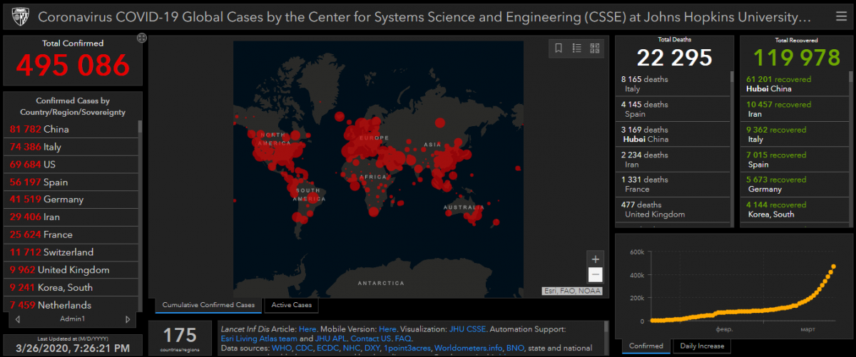This screenshot has width=856, height=357.
Task: Click 4 144 recovered Korea, South entry
Action: coord(794,209)
